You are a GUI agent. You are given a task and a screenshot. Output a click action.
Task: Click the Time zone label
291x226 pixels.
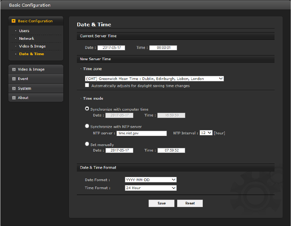point(92,69)
